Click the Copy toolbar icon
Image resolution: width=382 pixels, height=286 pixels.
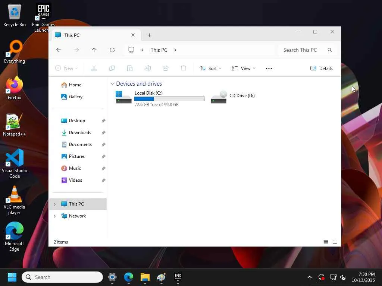point(112,69)
